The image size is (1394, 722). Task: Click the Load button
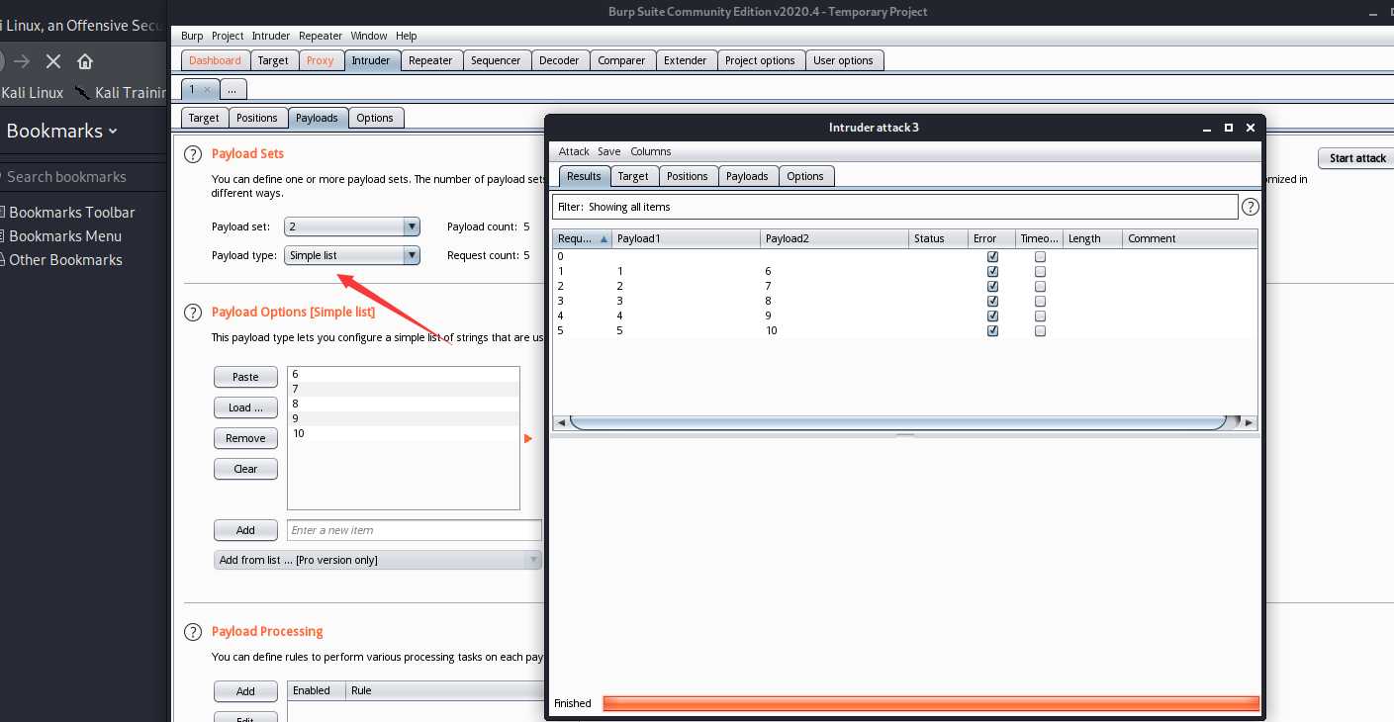tap(245, 407)
